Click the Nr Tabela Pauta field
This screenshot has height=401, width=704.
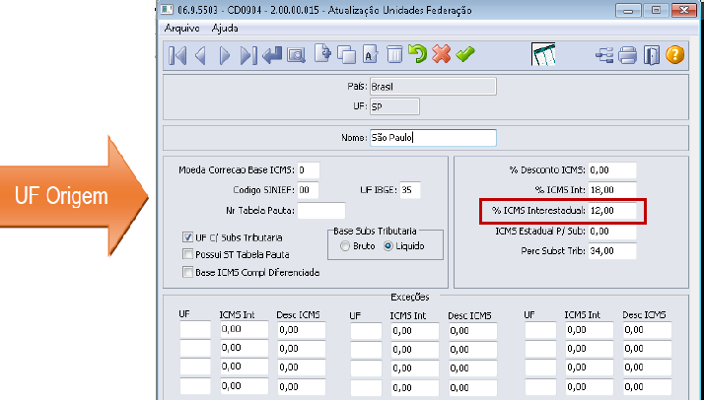(x=321, y=211)
